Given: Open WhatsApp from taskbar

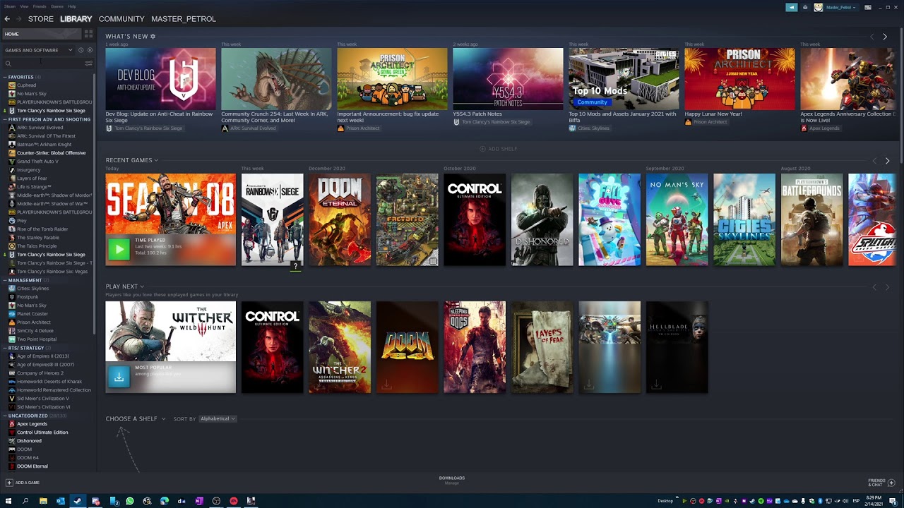Looking at the screenshot, I should tap(130, 501).
